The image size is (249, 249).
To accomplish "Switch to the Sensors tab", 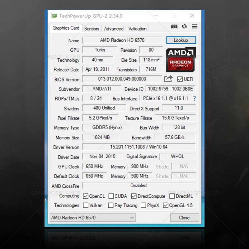I will point(92,29).
